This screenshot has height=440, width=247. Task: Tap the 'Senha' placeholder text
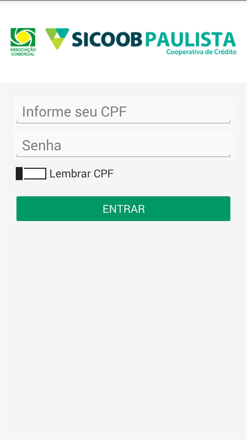pos(42,146)
